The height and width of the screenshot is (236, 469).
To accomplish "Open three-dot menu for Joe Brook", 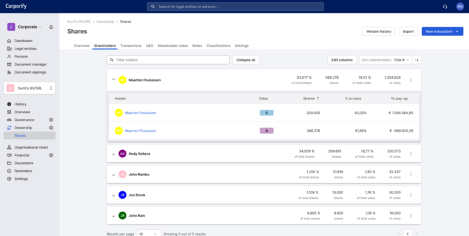I will [410, 195].
